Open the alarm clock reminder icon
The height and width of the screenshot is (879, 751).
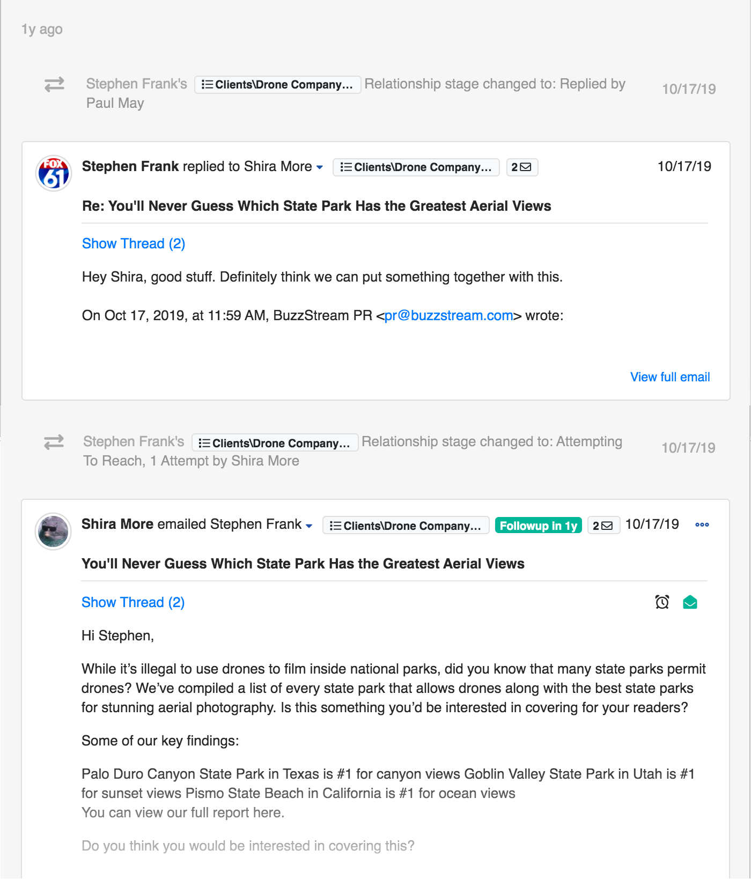pos(662,602)
